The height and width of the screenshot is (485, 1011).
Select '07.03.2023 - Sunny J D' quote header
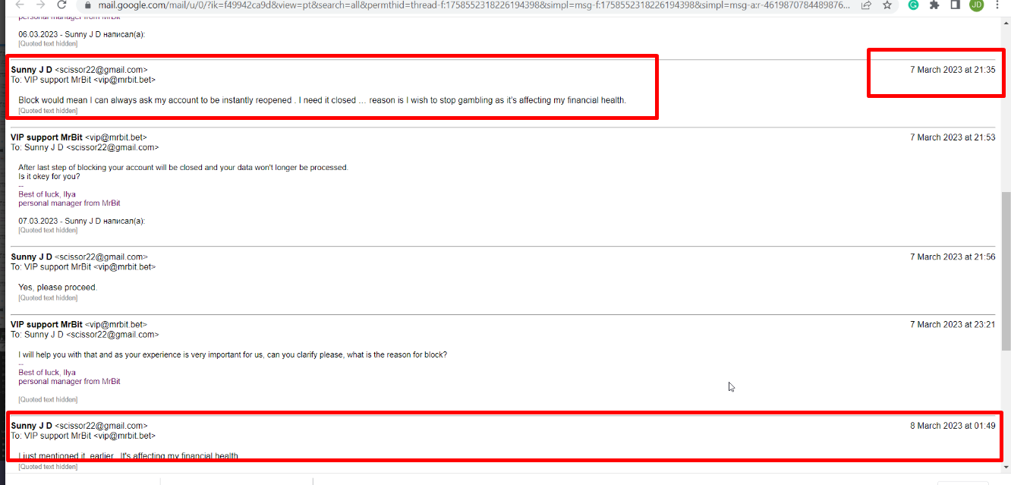(x=81, y=222)
